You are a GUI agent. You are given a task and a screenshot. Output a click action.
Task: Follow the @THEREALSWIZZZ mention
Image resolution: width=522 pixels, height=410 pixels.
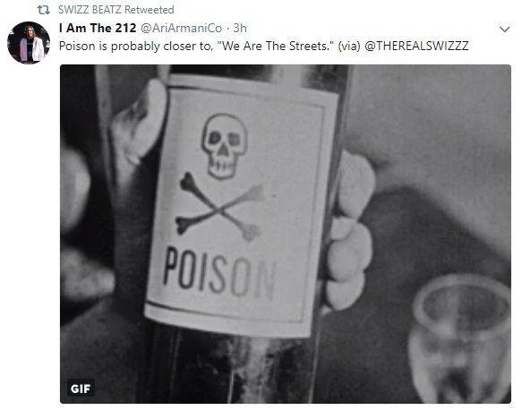click(x=416, y=46)
